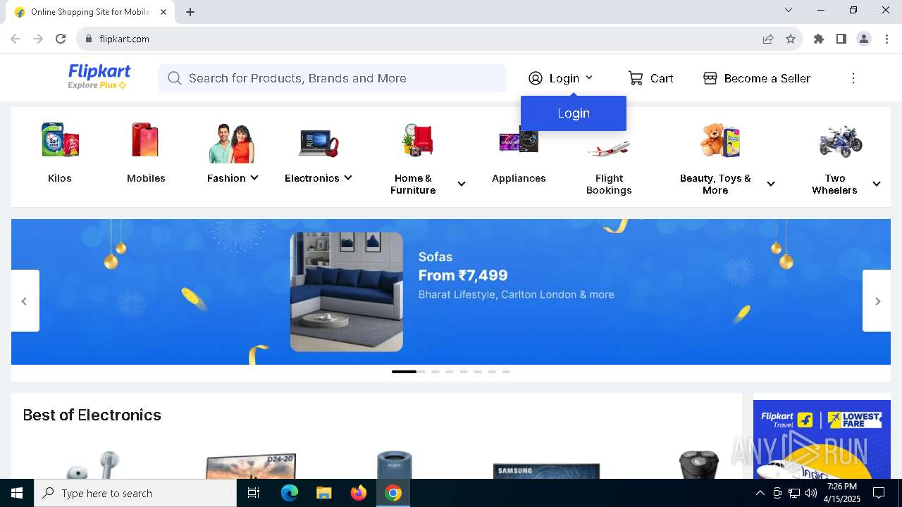Viewport: 902px width, 507px height.
Task: Click the Become a Seller store icon
Action: (710, 78)
